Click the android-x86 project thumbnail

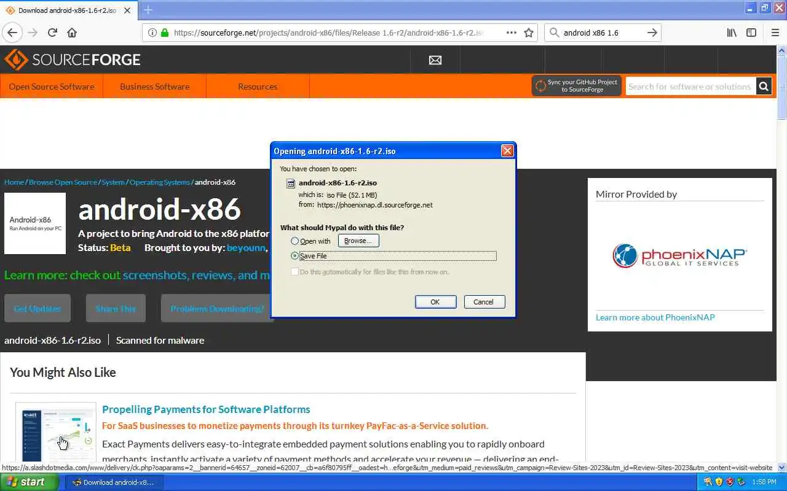coord(35,223)
